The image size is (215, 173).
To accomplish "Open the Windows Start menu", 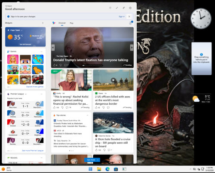I will (x=90, y=169).
